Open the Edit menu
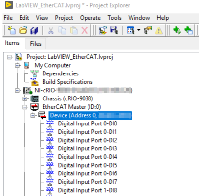Image resolution: width=199 pixels, height=196 pixels. point(24,18)
